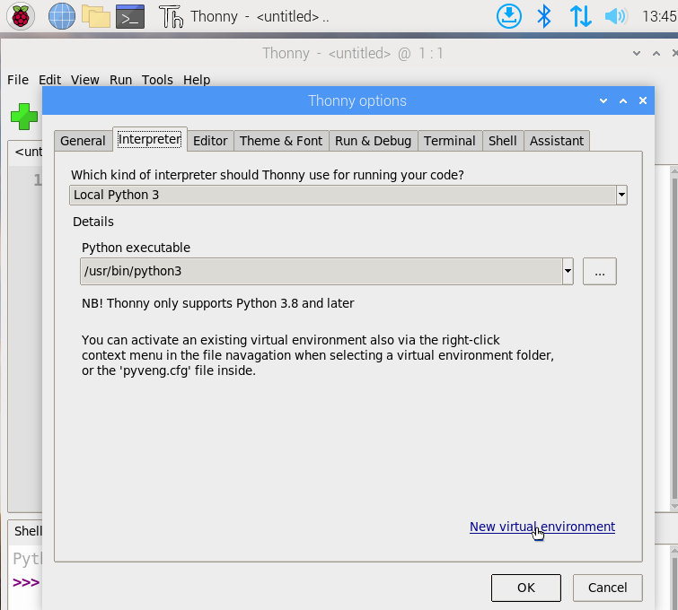Open the Run & Debug tab
This screenshot has width=678, height=610.
tap(374, 141)
